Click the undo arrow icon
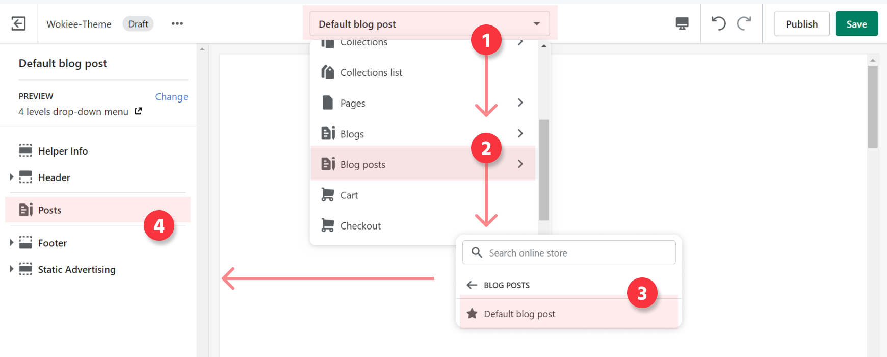 719,23
